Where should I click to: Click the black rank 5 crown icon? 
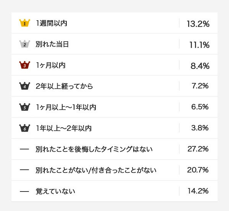click(24, 107)
